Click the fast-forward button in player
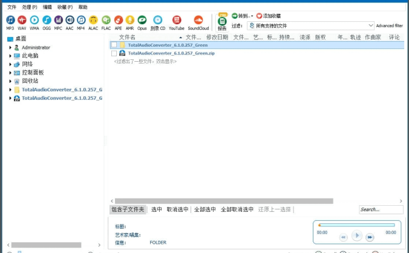Image resolution: width=409 pixels, height=253 pixels. coord(370,237)
